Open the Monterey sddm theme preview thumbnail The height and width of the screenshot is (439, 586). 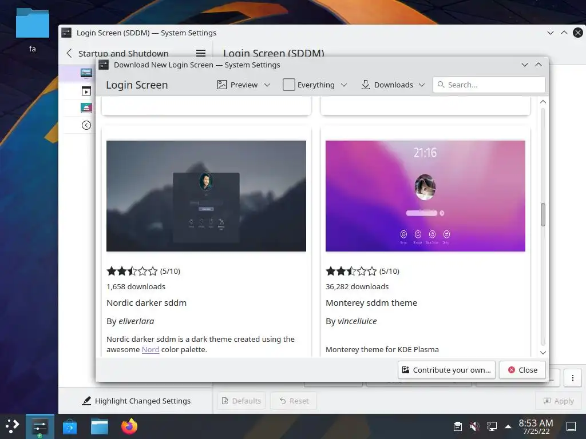425,196
